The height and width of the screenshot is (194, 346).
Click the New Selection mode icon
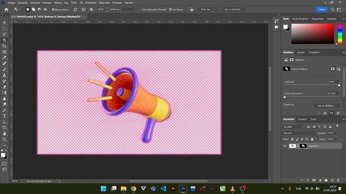coord(28,10)
